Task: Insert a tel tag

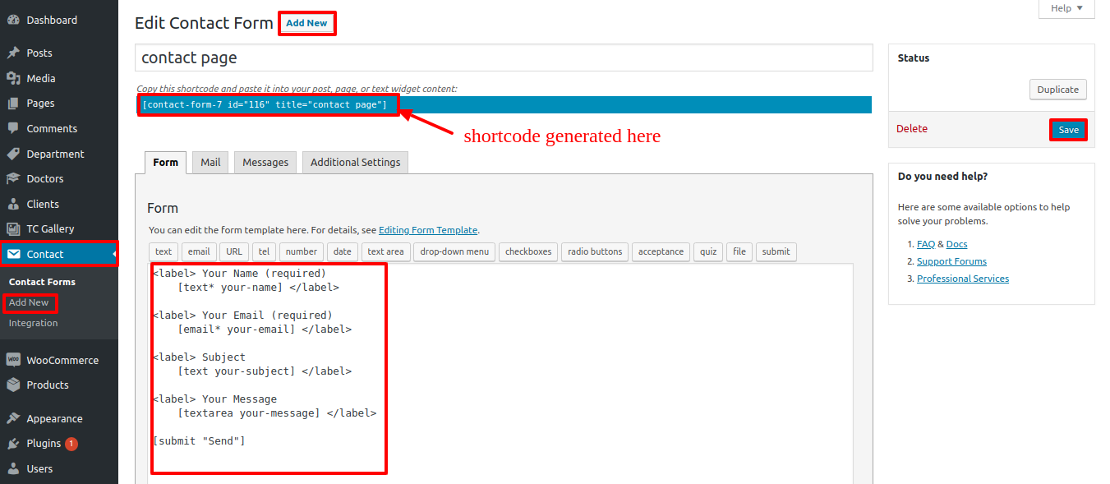Action: click(x=264, y=251)
